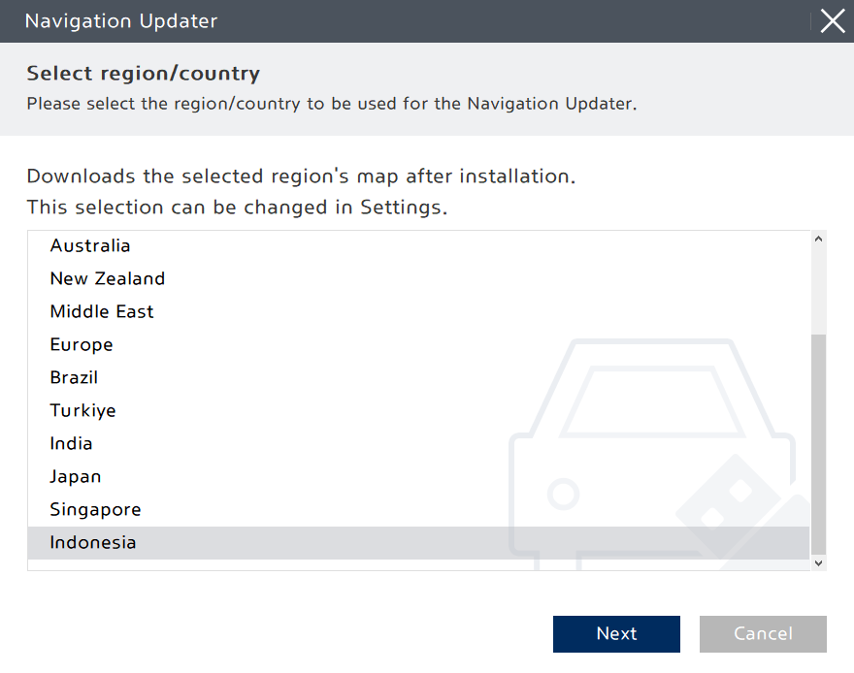Pick Europe as the map region
This screenshot has height=673, width=854.
[82, 345]
